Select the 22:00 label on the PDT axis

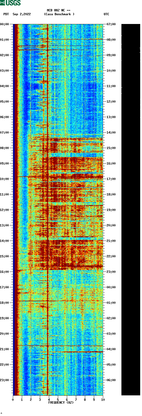[5, 365]
